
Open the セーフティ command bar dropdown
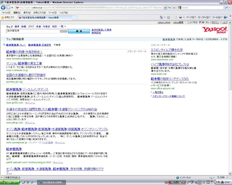click(204, 17)
